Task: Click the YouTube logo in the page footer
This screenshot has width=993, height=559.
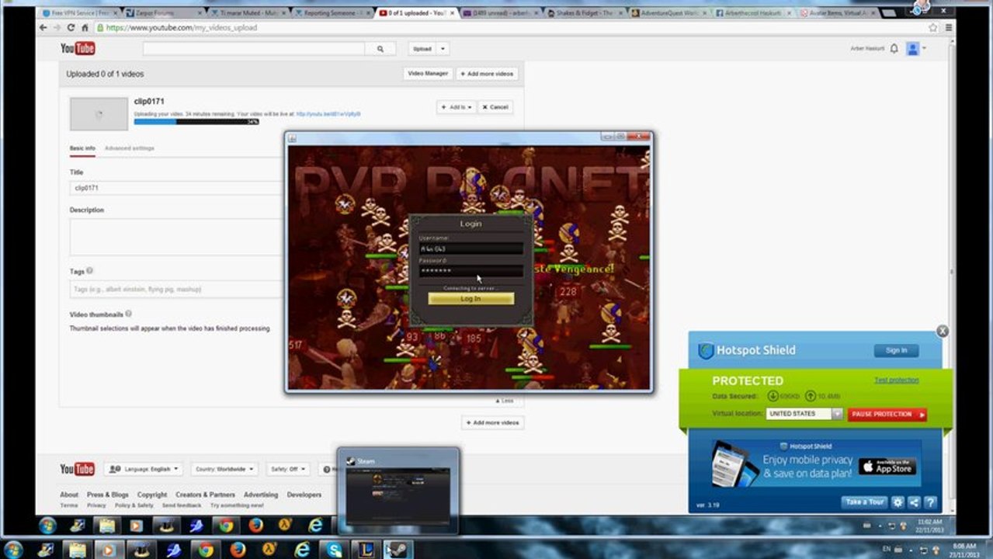Action: coord(78,469)
